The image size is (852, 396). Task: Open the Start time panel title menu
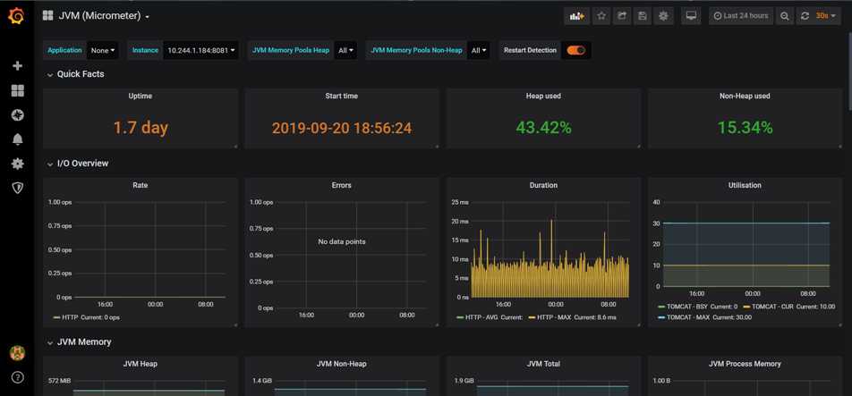(341, 96)
